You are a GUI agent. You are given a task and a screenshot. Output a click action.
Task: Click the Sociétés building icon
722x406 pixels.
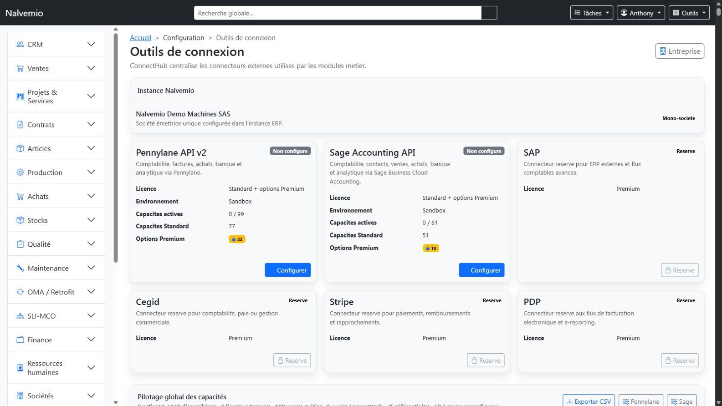[x=20, y=396]
